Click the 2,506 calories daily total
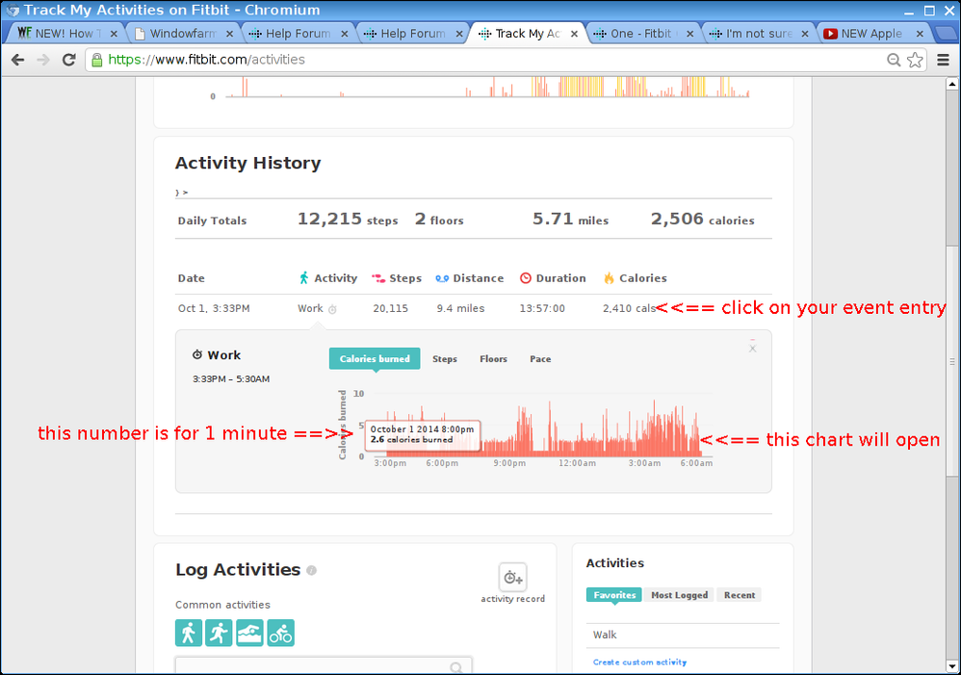Image resolution: width=961 pixels, height=675 pixels. tap(702, 219)
